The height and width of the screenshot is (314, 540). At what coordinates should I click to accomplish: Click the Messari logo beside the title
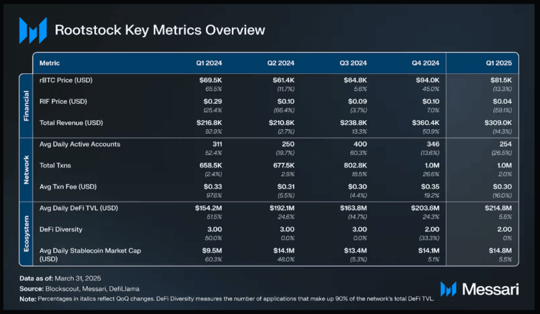click(x=32, y=30)
